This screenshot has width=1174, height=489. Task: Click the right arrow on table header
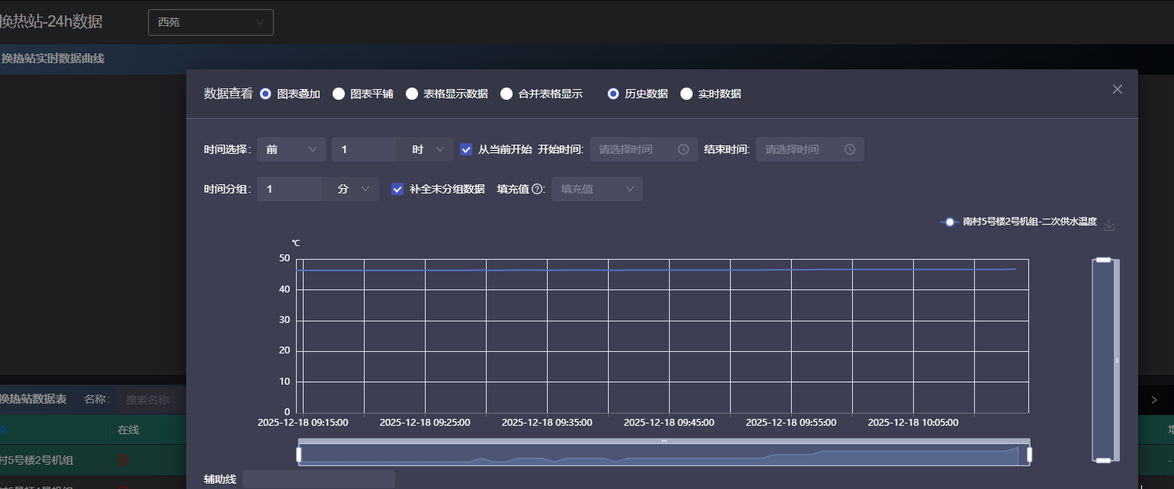point(1154,399)
